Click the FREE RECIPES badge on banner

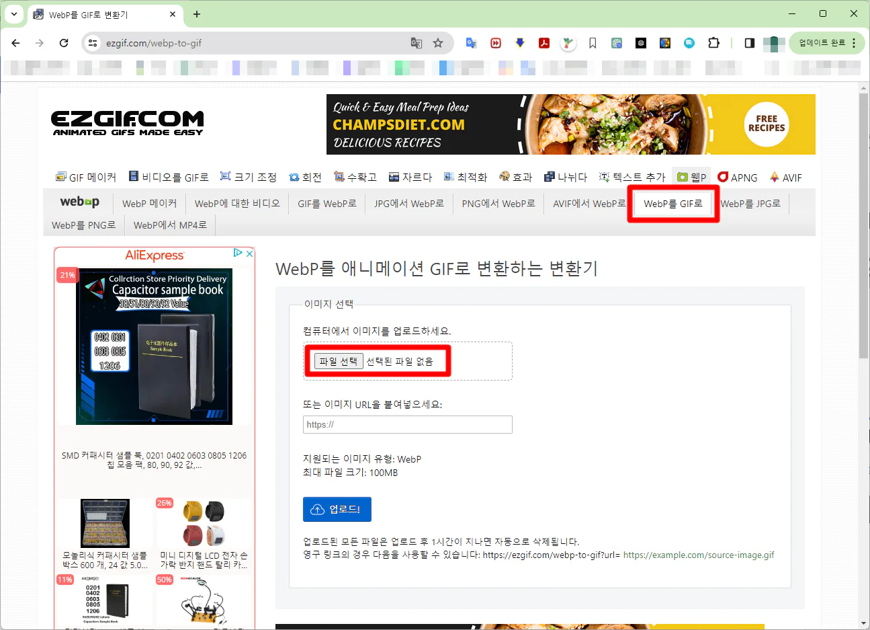point(767,123)
